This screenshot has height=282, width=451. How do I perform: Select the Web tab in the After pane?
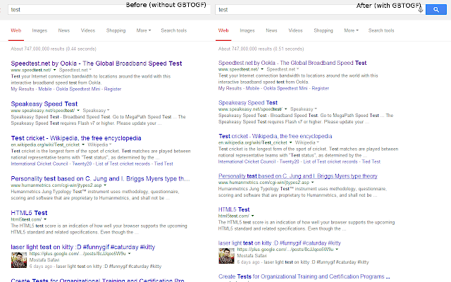[223, 30]
